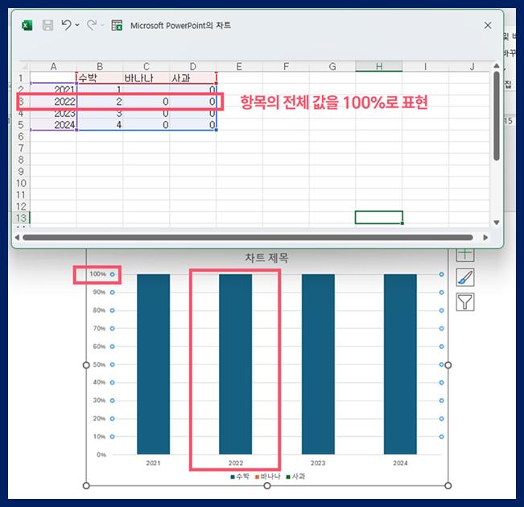The height and width of the screenshot is (507, 524).
Task: Select row 6 header
Action: [x=21, y=136]
